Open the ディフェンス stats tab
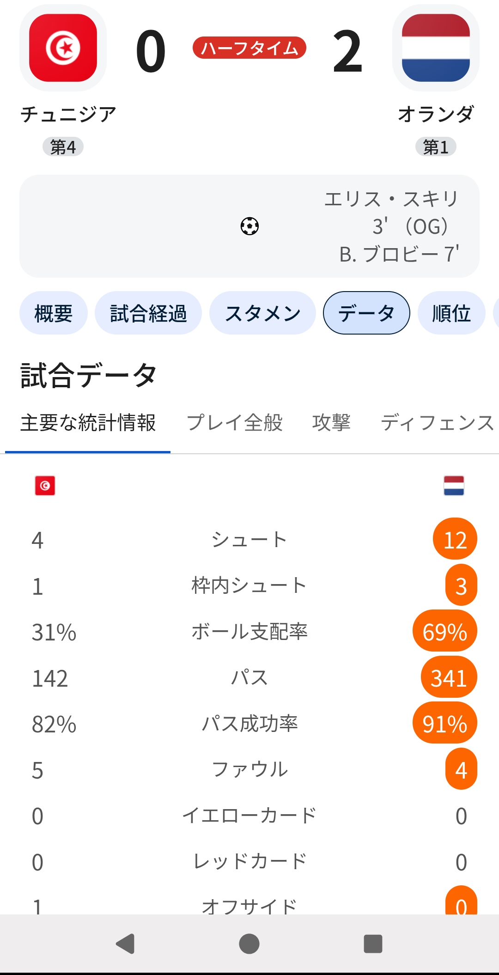 (x=438, y=423)
